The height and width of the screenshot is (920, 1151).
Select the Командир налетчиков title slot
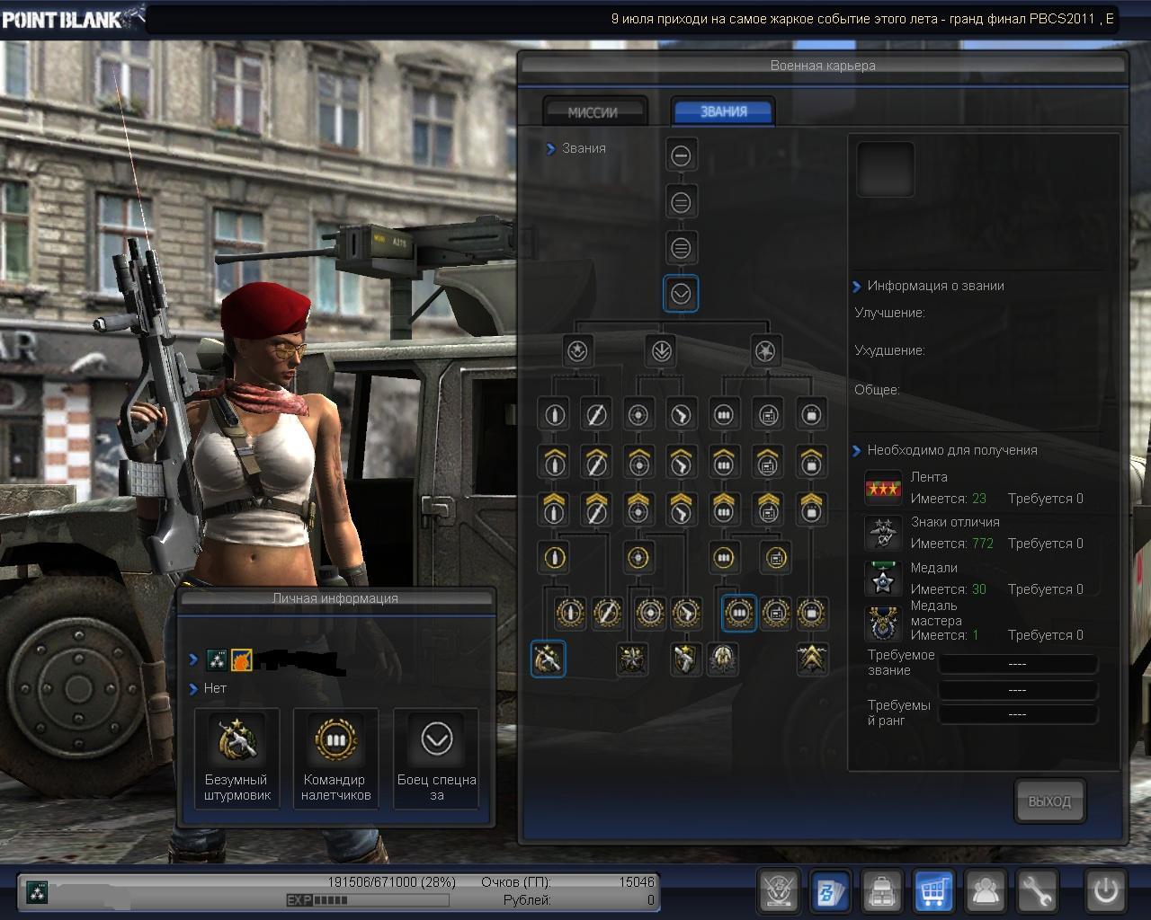pyautogui.click(x=335, y=757)
